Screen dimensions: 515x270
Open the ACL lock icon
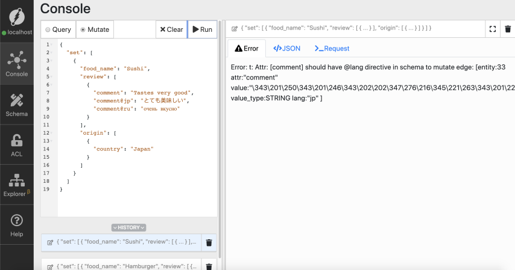coord(17,144)
